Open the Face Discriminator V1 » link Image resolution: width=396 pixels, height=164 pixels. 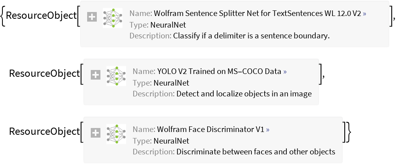pyautogui.click(x=267, y=130)
